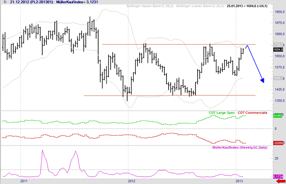Viewport: 286px width, 184px height.
Task: Click the 1950,0 price axis label
Action: click(280, 12)
